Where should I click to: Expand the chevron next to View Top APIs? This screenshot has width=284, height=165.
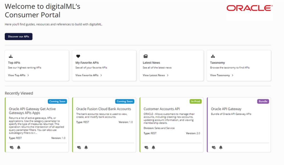point(28,75)
